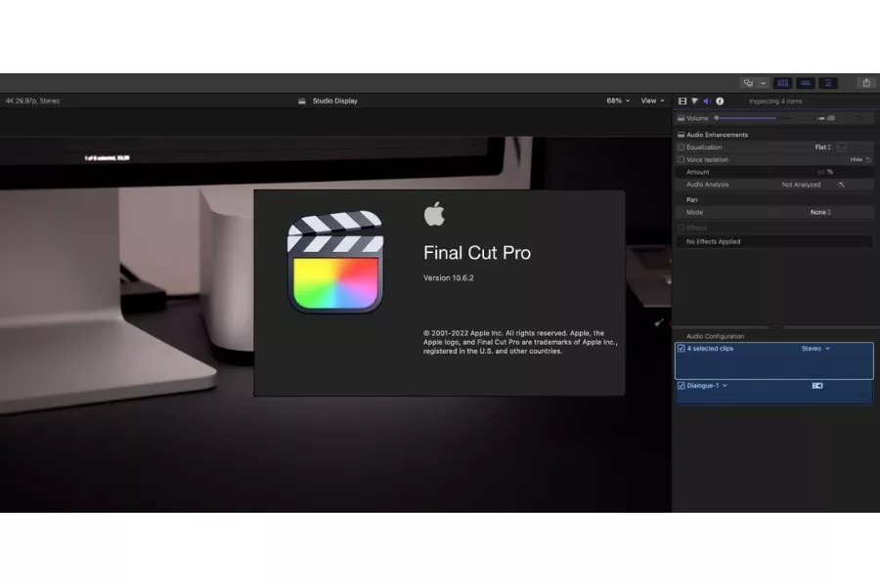Toggle the Effects checkbox
The width and height of the screenshot is (880, 586).
682,228
